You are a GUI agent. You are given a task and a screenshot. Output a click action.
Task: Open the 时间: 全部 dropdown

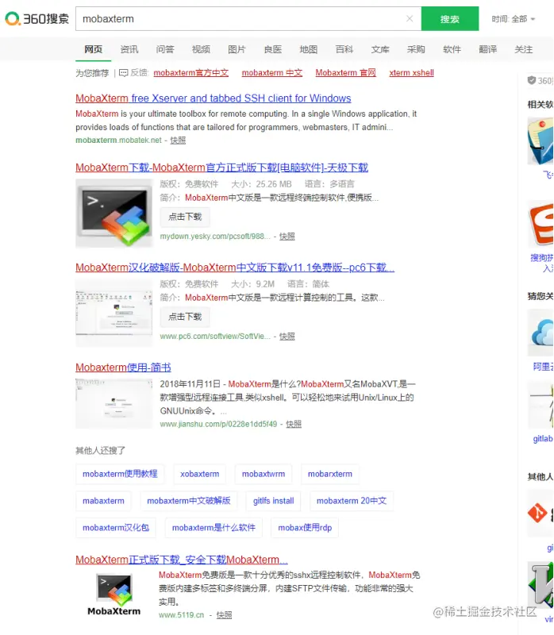(513, 19)
